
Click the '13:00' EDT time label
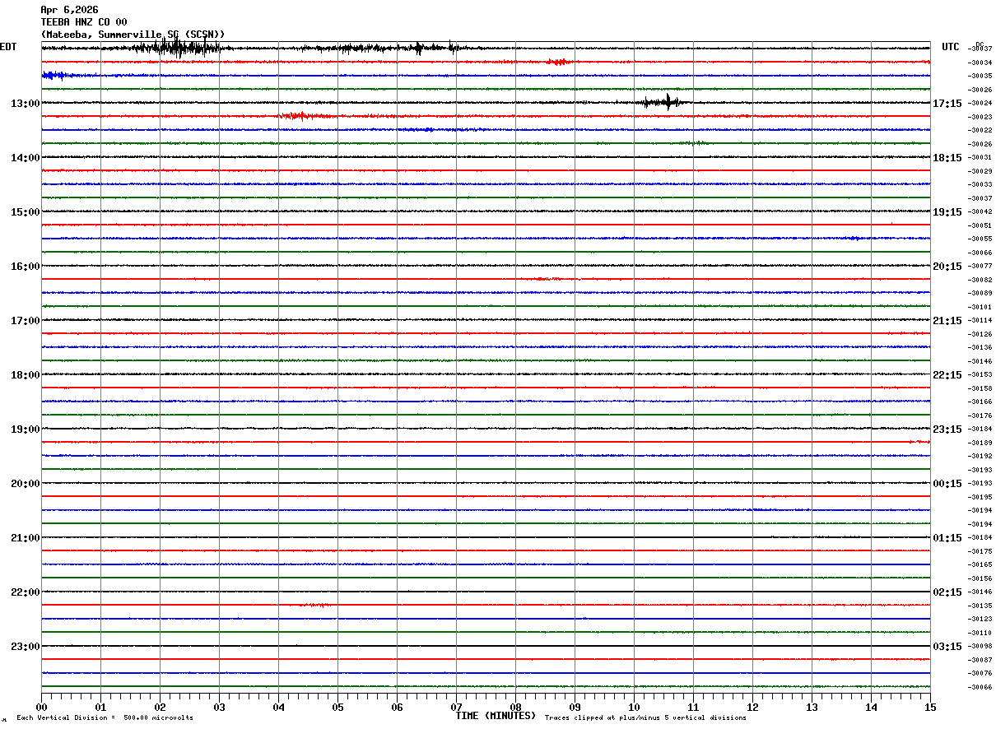tap(25, 104)
